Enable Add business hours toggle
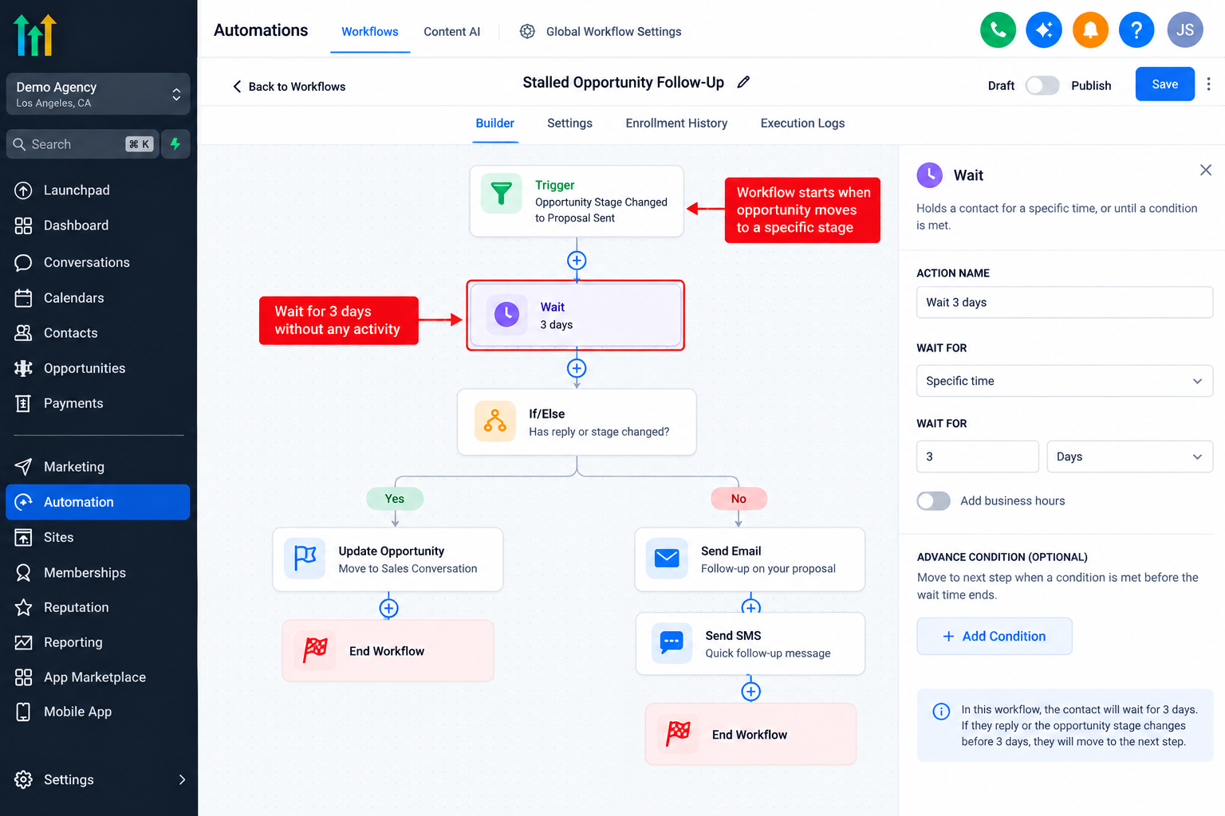 pyautogui.click(x=934, y=500)
